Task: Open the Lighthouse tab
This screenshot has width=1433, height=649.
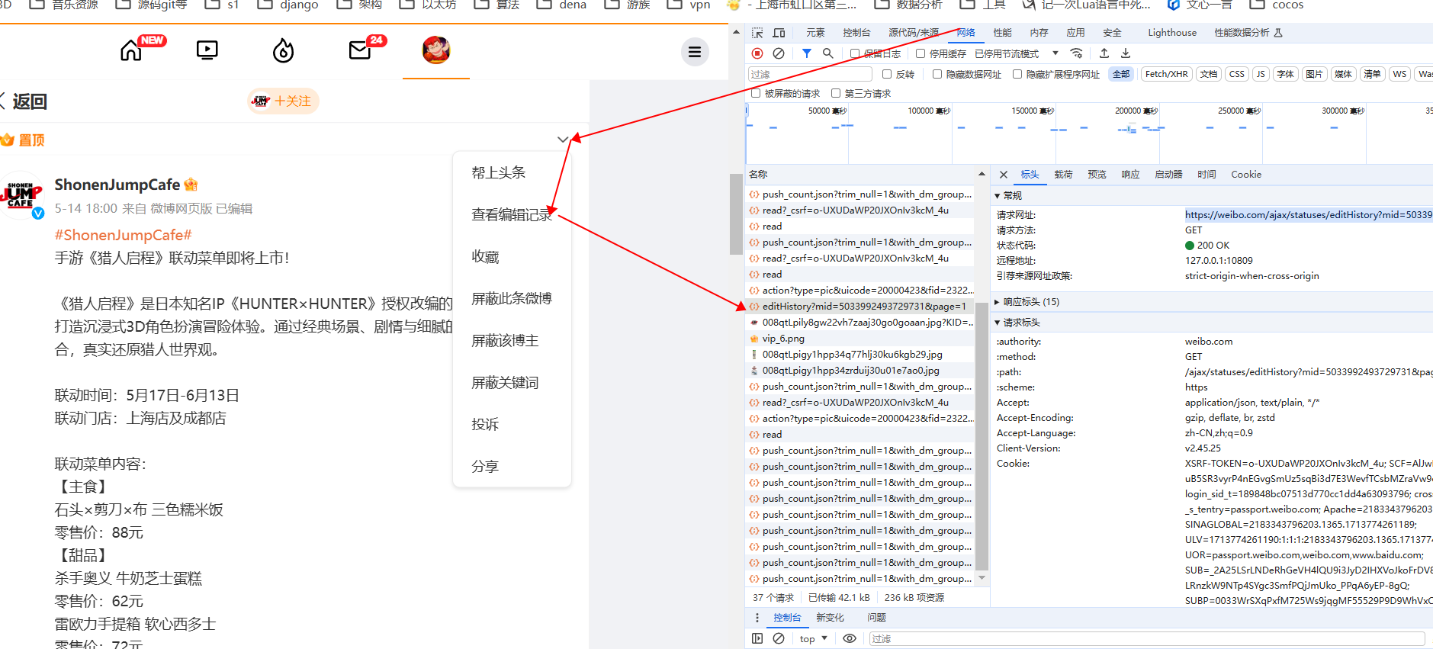Action: point(1172,33)
